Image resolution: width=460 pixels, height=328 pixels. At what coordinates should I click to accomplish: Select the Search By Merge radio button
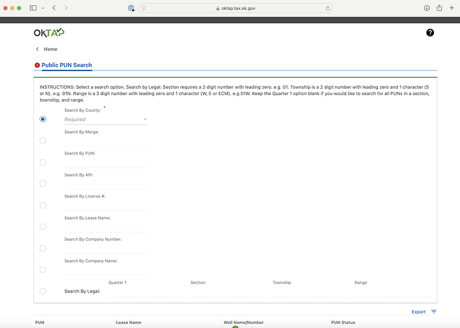tap(43, 141)
